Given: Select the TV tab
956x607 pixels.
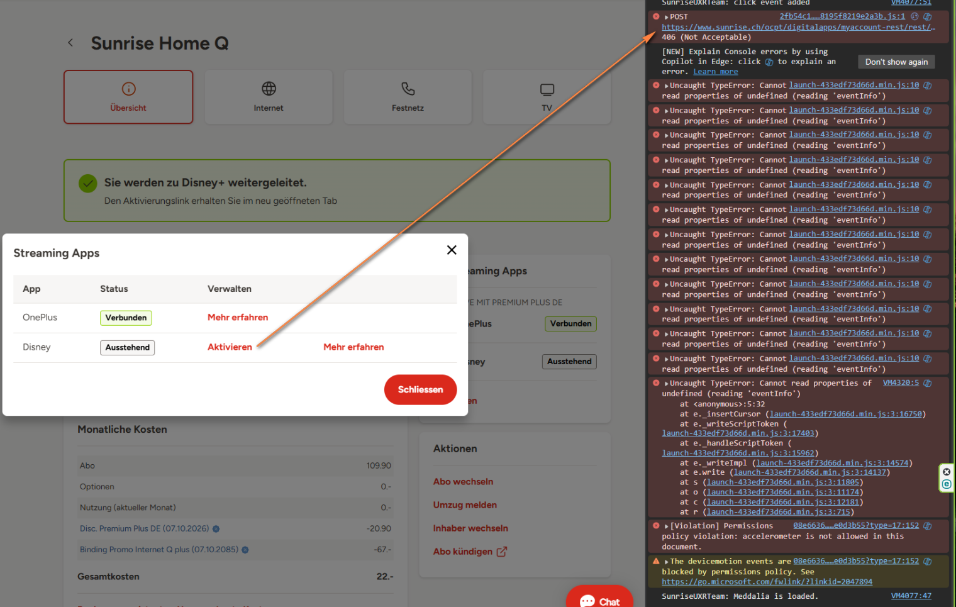Looking at the screenshot, I should pos(547,97).
